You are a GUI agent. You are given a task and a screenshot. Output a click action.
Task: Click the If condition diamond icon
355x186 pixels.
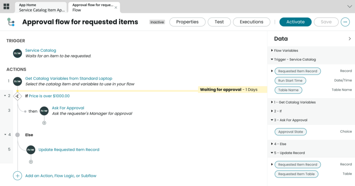coord(17,96)
